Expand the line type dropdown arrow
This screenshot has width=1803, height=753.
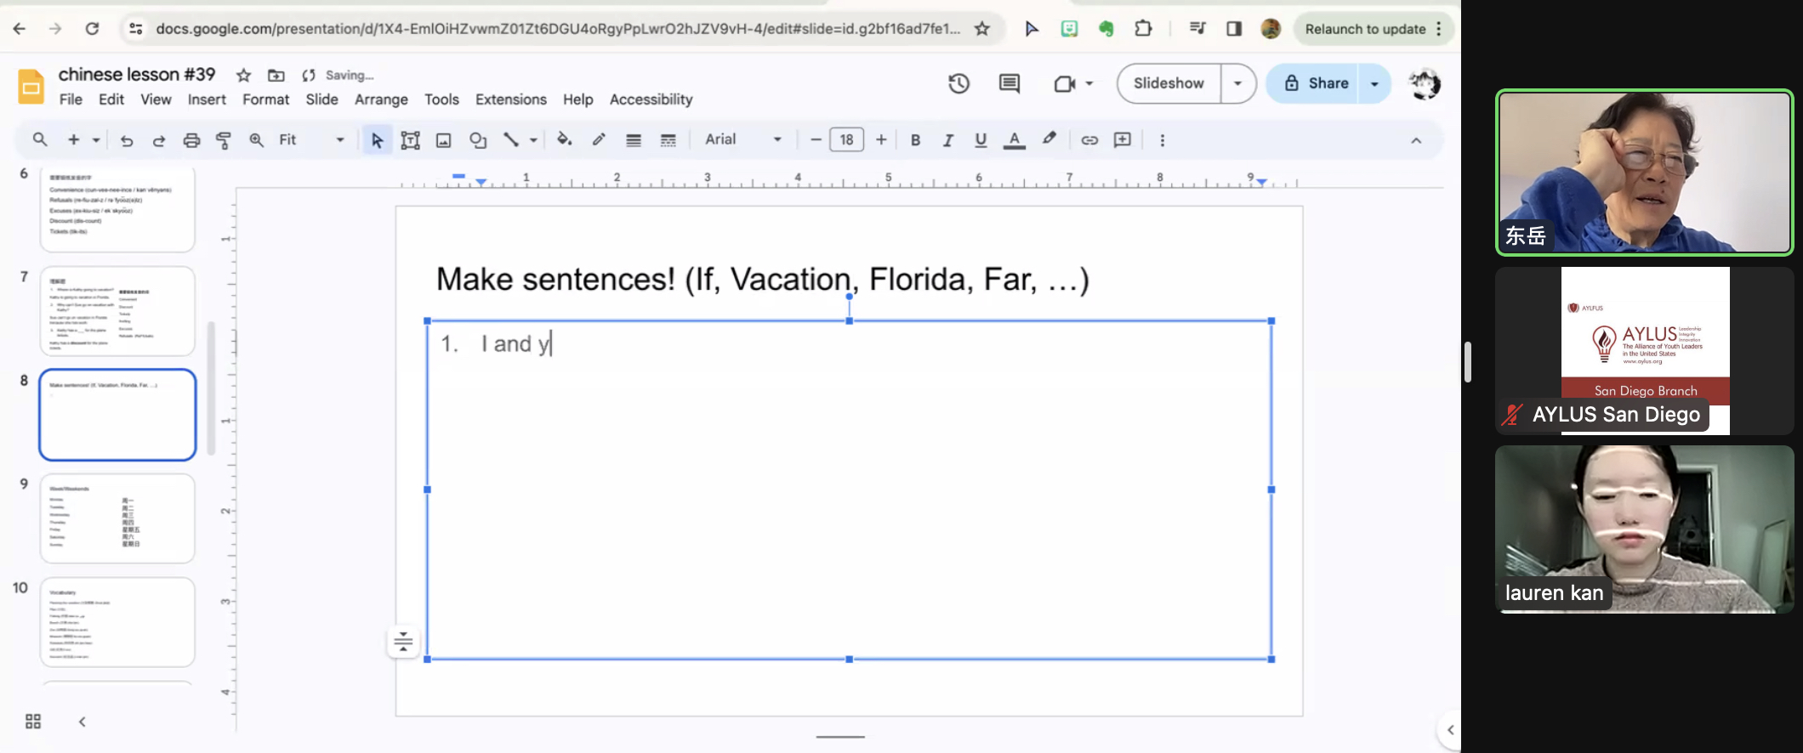(x=533, y=139)
